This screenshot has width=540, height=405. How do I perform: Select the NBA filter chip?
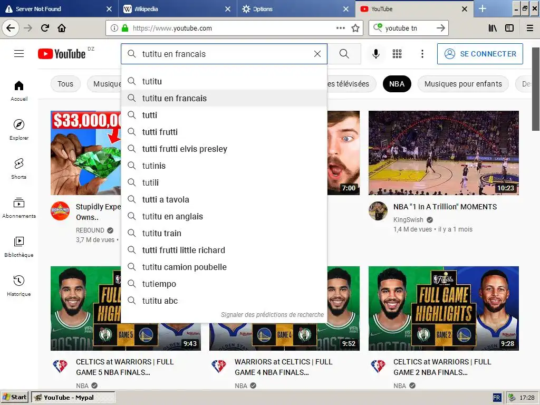pos(397,84)
